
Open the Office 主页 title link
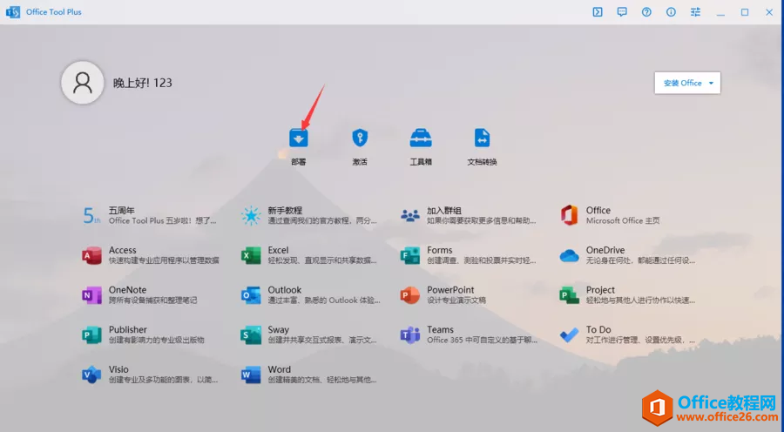[x=598, y=211]
